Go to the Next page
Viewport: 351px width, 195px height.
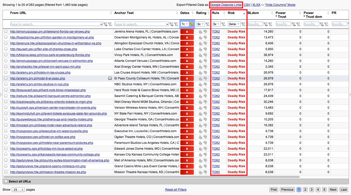coord(333,189)
